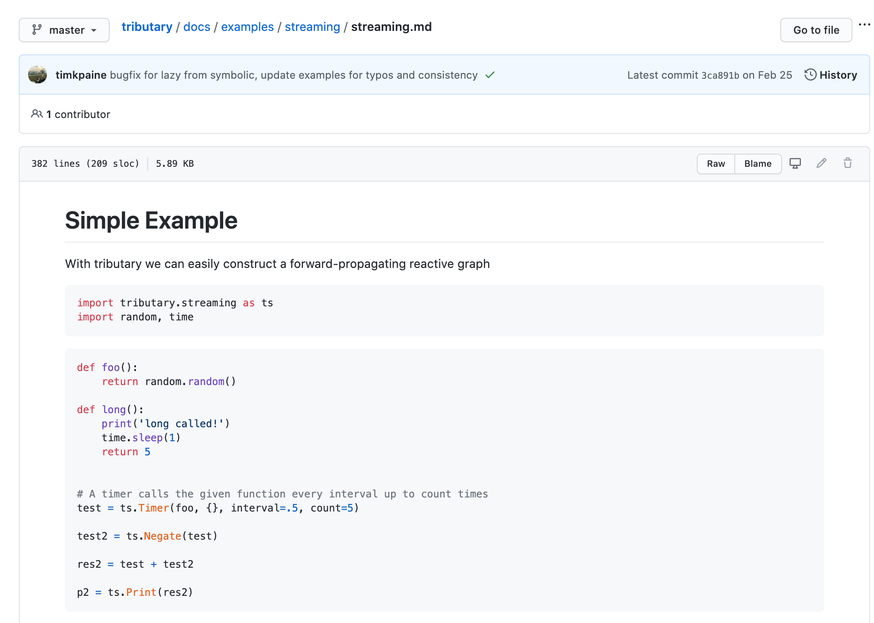Click the 'def long():' code line
The image size is (874, 623).
pos(110,410)
